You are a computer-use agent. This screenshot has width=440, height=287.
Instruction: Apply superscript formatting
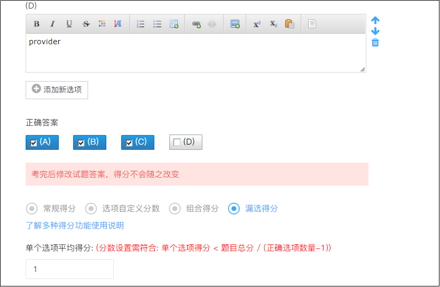(x=257, y=24)
